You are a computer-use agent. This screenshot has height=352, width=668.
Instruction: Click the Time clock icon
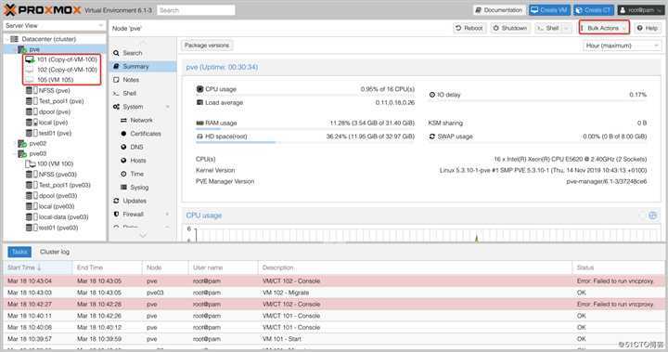pyautogui.click(x=123, y=174)
